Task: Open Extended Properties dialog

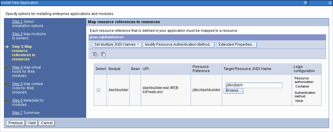Action: [236, 45]
